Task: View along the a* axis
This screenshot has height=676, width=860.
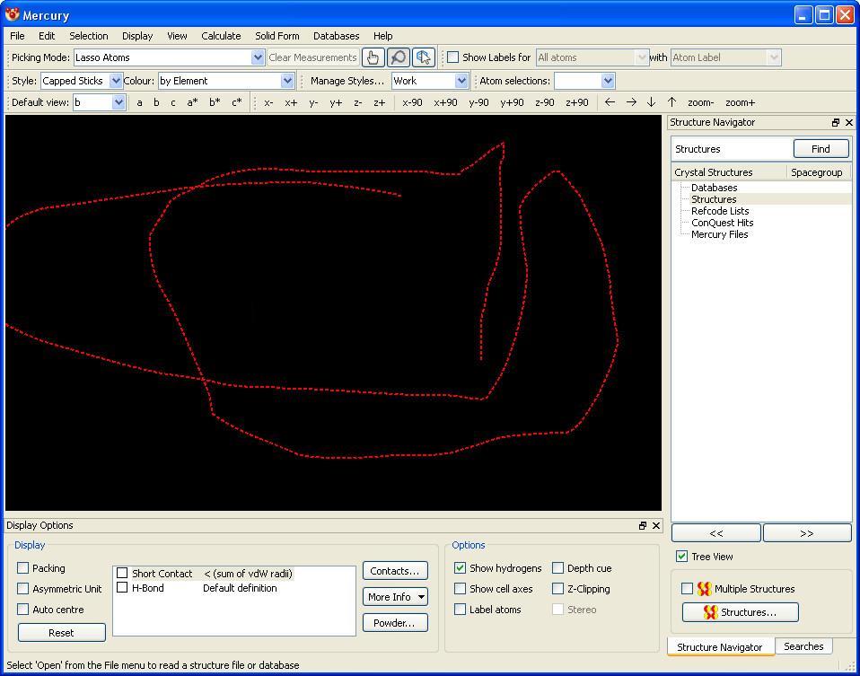Action: pos(192,102)
